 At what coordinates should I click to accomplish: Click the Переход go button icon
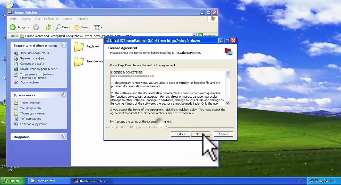pos(200,36)
